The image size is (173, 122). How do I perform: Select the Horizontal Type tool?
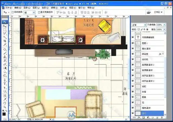click(x=5, y=84)
